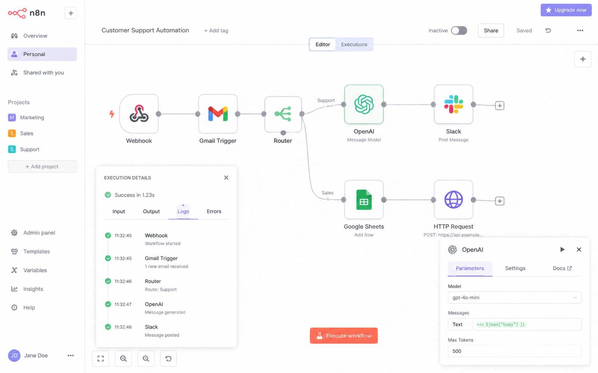Viewport: 598px width, 373px height.
Task: Click the Add project button
Action: [x=42, y=166]
